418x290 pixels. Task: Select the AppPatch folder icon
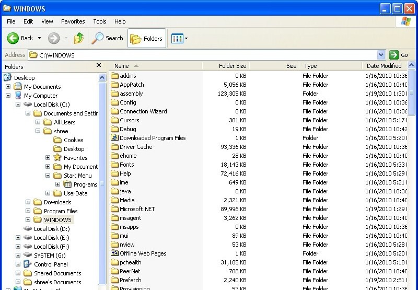tap(115, 85)
